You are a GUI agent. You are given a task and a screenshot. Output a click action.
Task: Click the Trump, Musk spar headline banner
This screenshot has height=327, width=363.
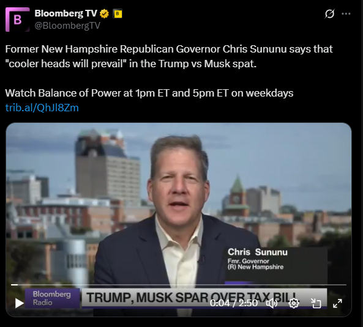click(x=204, y=298)
